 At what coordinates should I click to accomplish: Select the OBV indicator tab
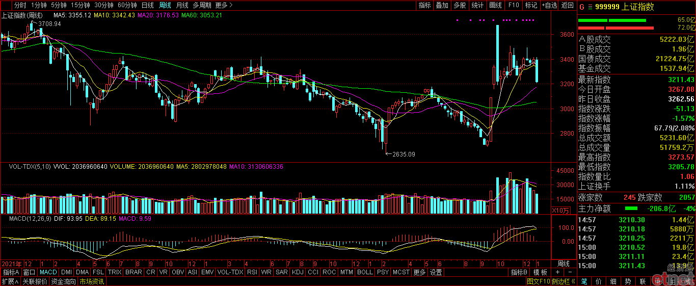178,272
